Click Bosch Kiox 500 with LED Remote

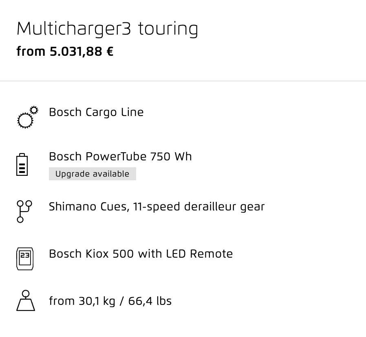tap(141, 254)
